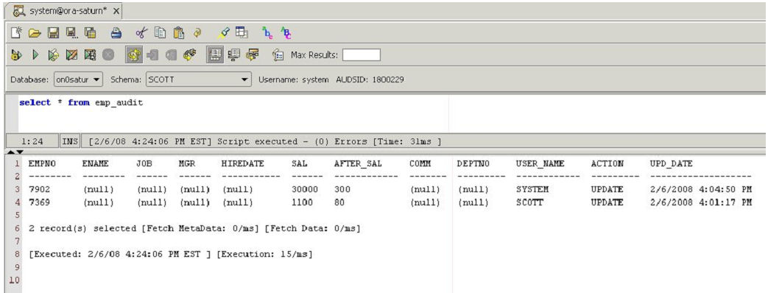Click the save results icon beside Save As
768x293 pixels.
coord(90,33)
